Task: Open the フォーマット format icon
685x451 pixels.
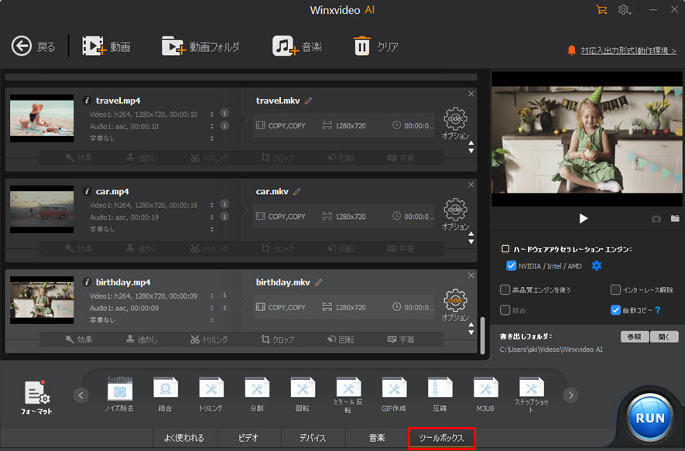Action: pos(36,398)
